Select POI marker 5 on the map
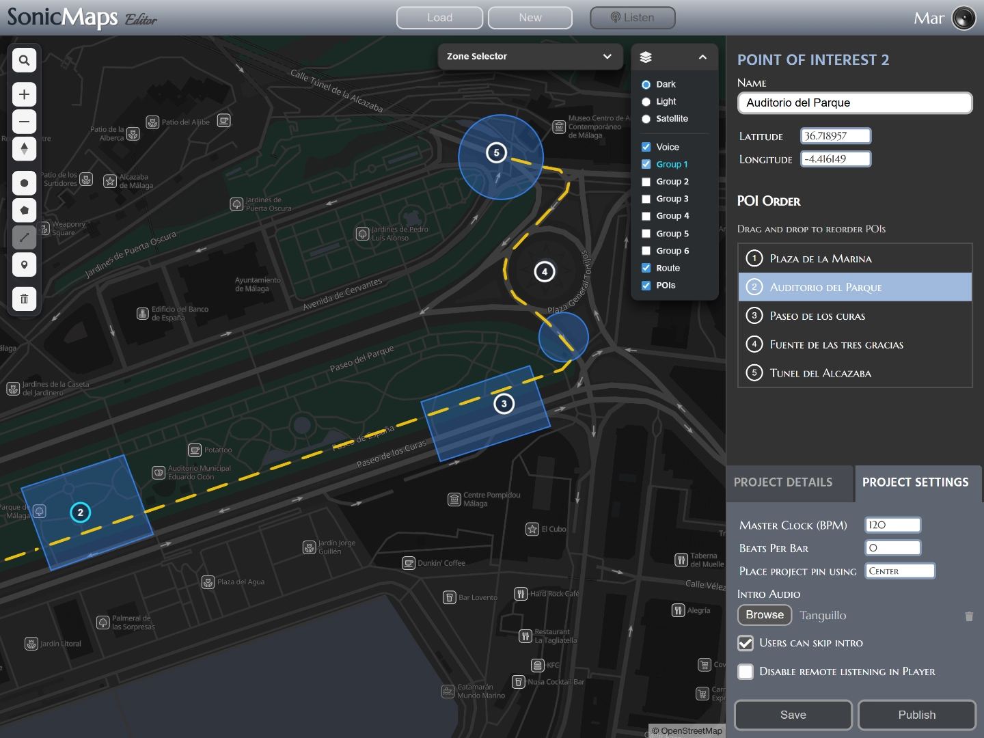Screen dimensions: 984x738 click(x=496, y=152)
